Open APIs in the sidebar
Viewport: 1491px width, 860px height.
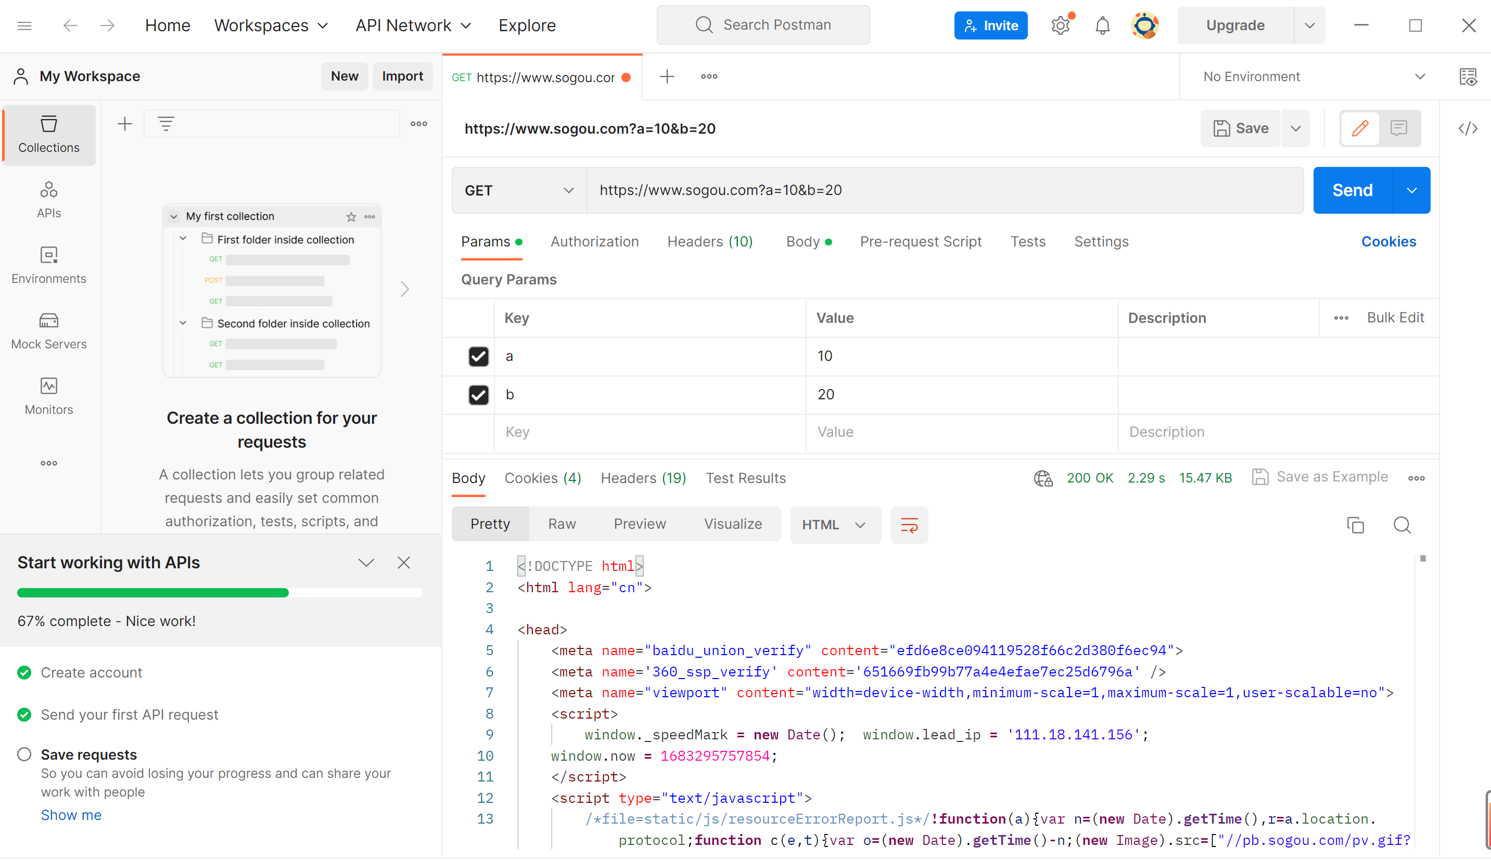[48, 200]
